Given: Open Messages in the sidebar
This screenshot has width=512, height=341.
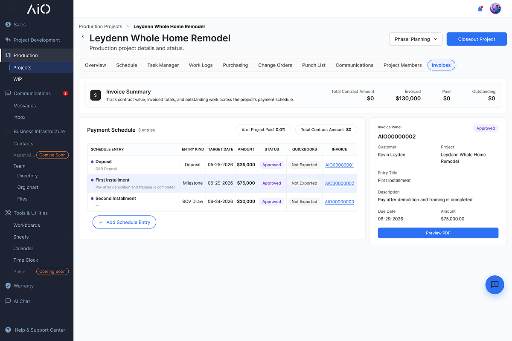Looking at the screenshot, I should (x=25, y=106).
